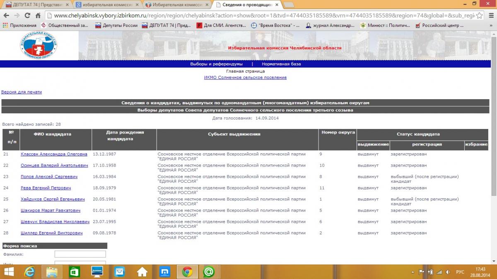
Task: Open the Нормативная база menu
Action: tap(281, 64)
